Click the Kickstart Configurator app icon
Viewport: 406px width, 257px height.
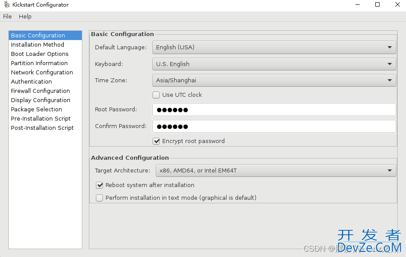point(7,5)
